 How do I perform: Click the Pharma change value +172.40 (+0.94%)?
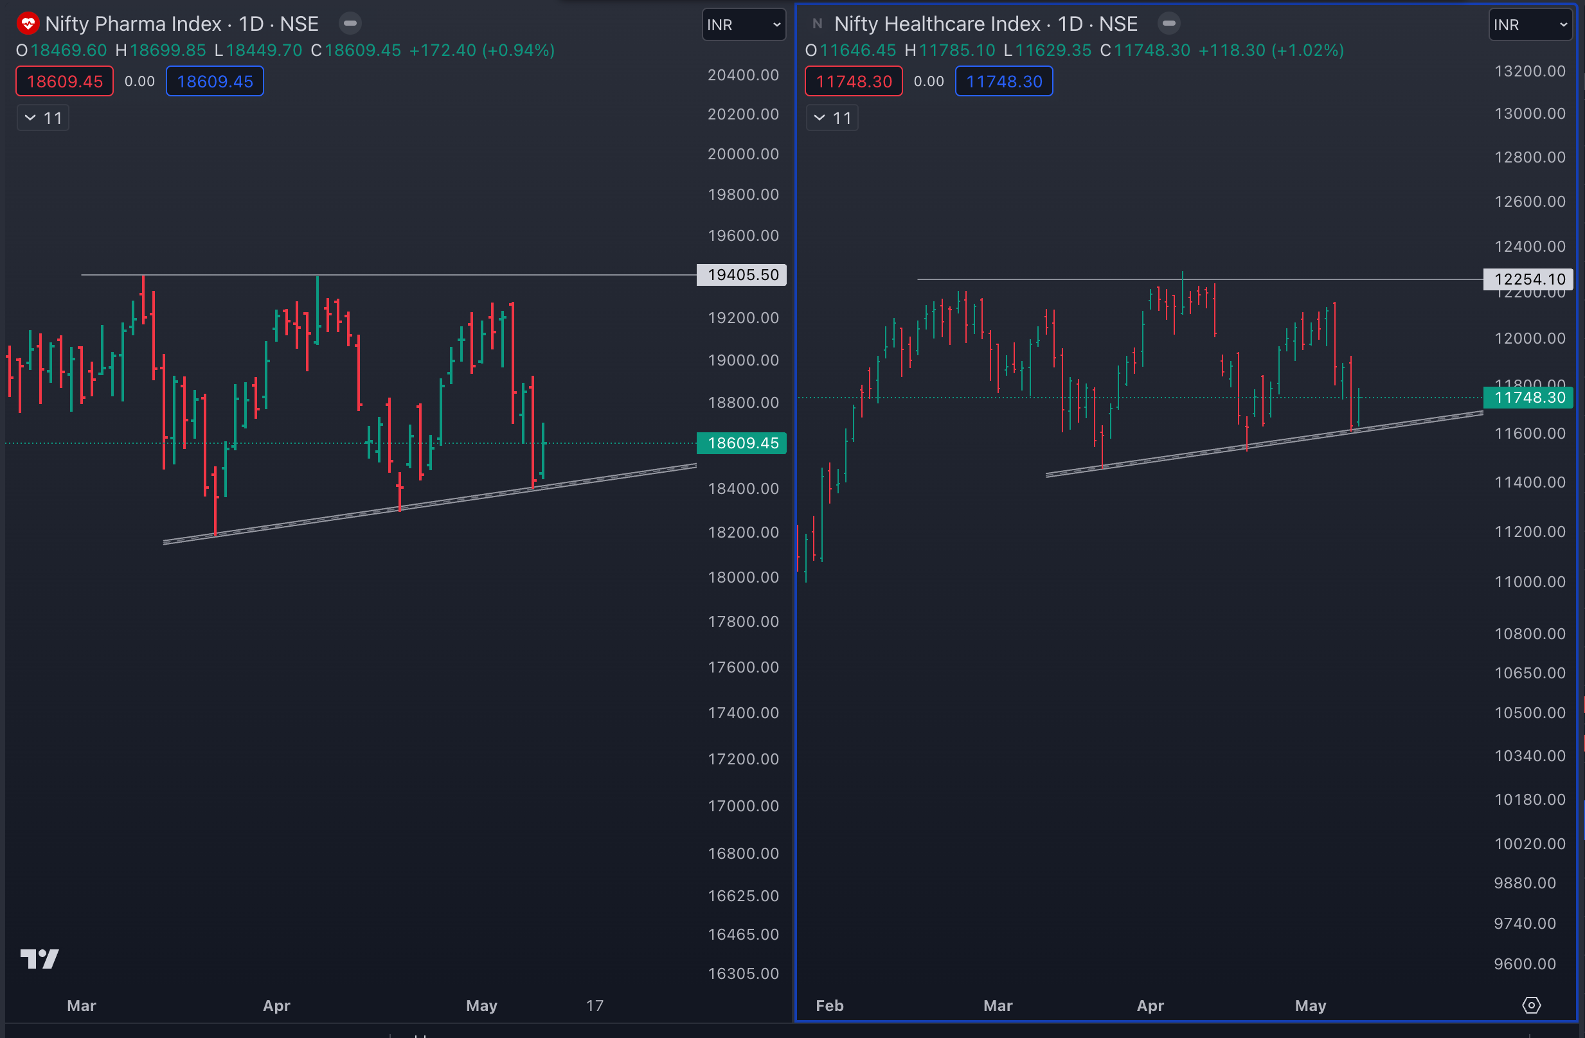[x=481, y=51]
